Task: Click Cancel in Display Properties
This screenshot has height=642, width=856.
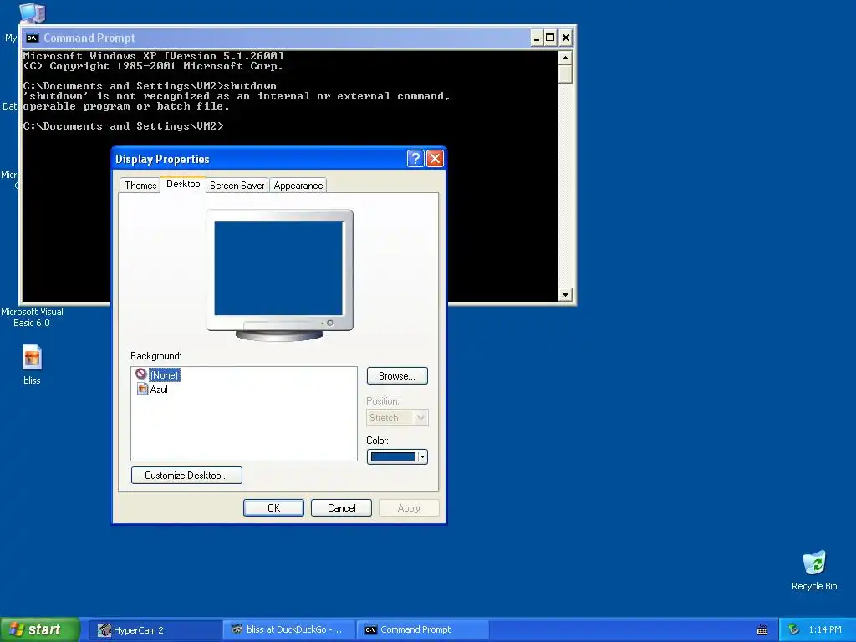Action: coord(341,508)
